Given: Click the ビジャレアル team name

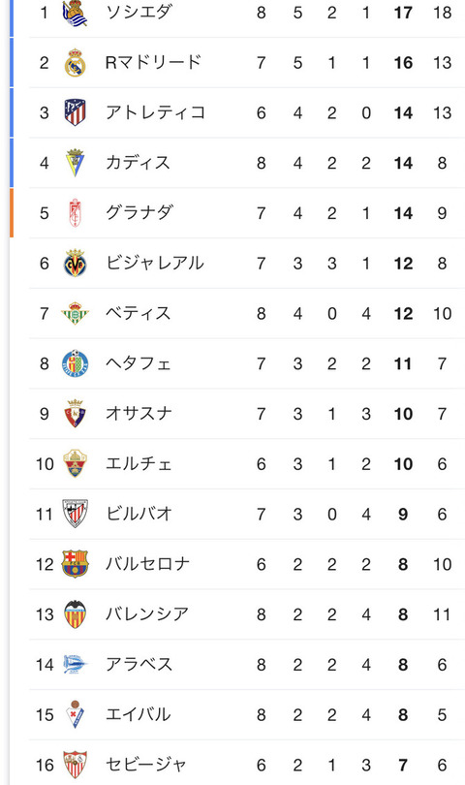Looking at the screenshot, I should pyautogui.click(x=155, y=264).
